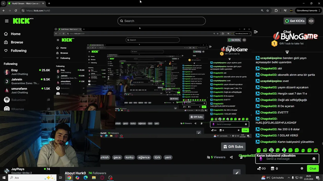
Task: Insert the angry green square emote
Action: pos(265,150)
